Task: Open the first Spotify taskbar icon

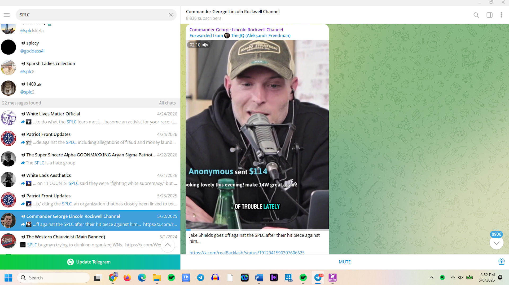Action: (171, 278)
